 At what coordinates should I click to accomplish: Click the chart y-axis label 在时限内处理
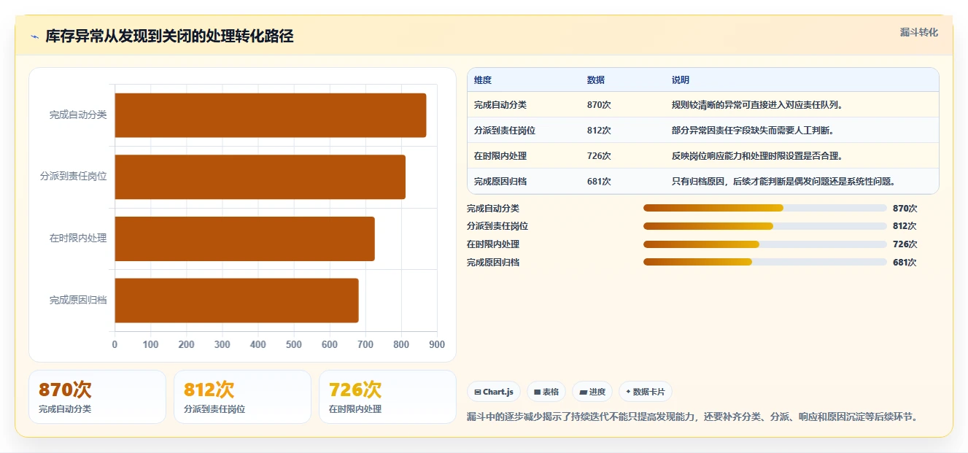click(78, 239)
